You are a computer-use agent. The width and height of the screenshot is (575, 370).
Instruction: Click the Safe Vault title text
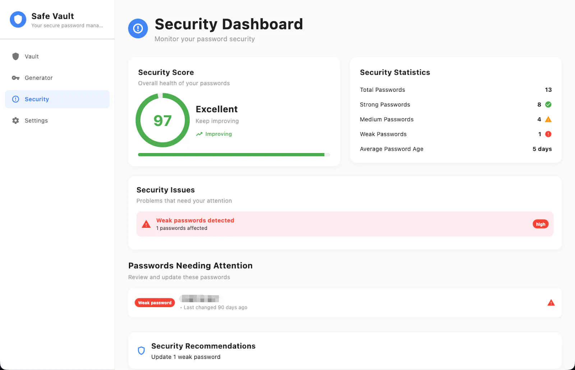click(x=52, y=16)
